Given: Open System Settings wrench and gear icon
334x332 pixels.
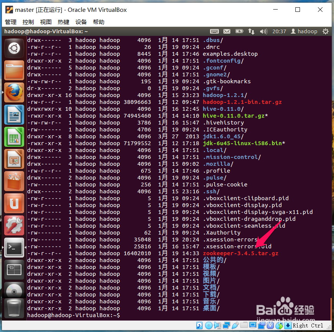Looking at the screenshot, I should 14,225.
